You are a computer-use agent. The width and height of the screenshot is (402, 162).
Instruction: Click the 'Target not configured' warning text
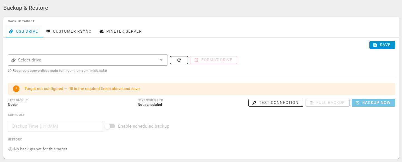pyautogui.click(x=82, y=89)
